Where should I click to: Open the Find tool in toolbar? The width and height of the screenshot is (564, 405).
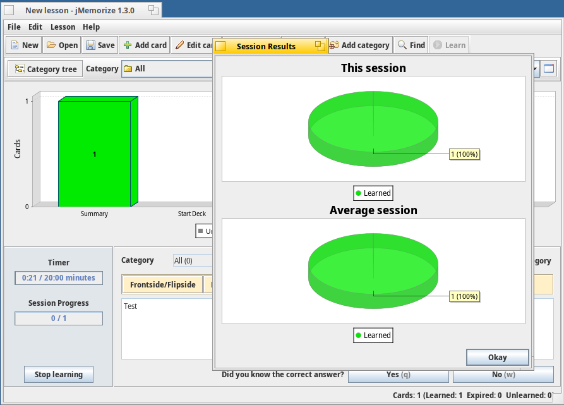[411, 45]
